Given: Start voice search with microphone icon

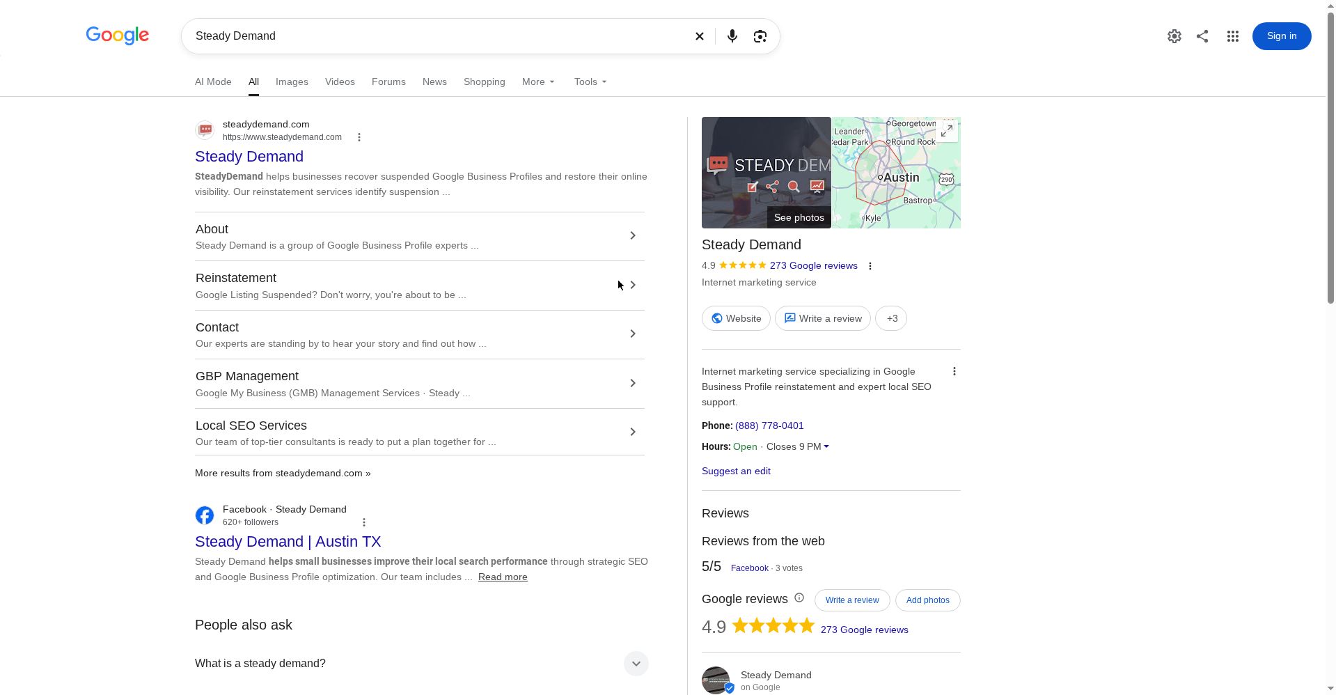Looking at the screenshot, I should pyautogui.click(x=732, y=36).
